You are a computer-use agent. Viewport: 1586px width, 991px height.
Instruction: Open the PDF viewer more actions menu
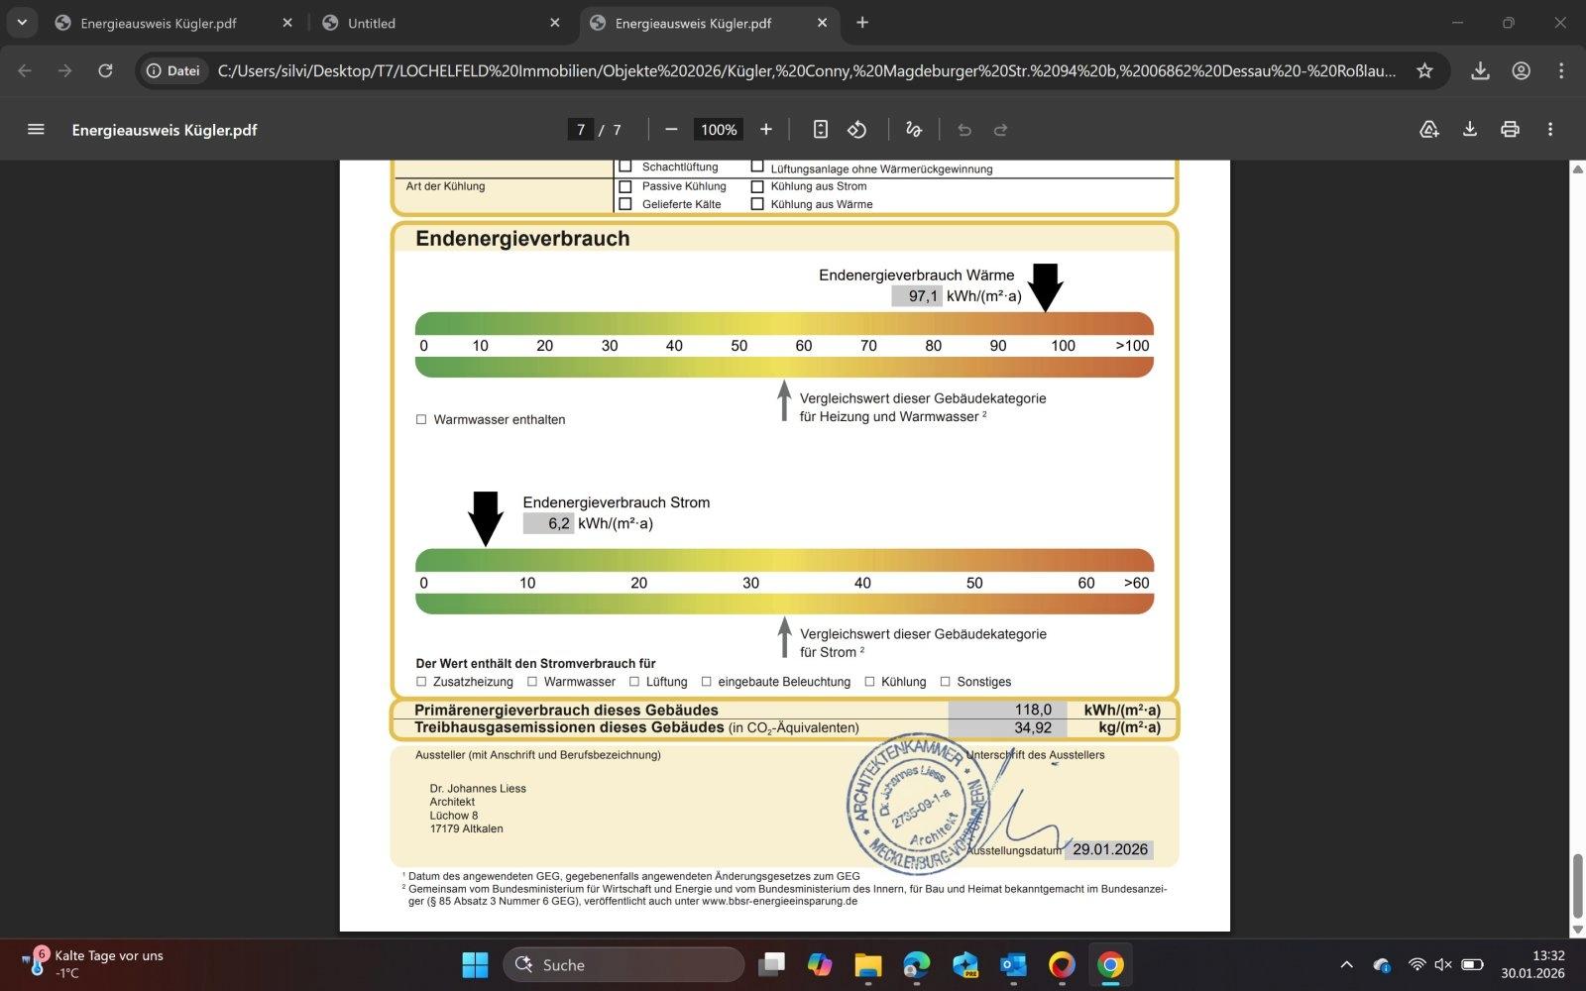pos(1550,130)
